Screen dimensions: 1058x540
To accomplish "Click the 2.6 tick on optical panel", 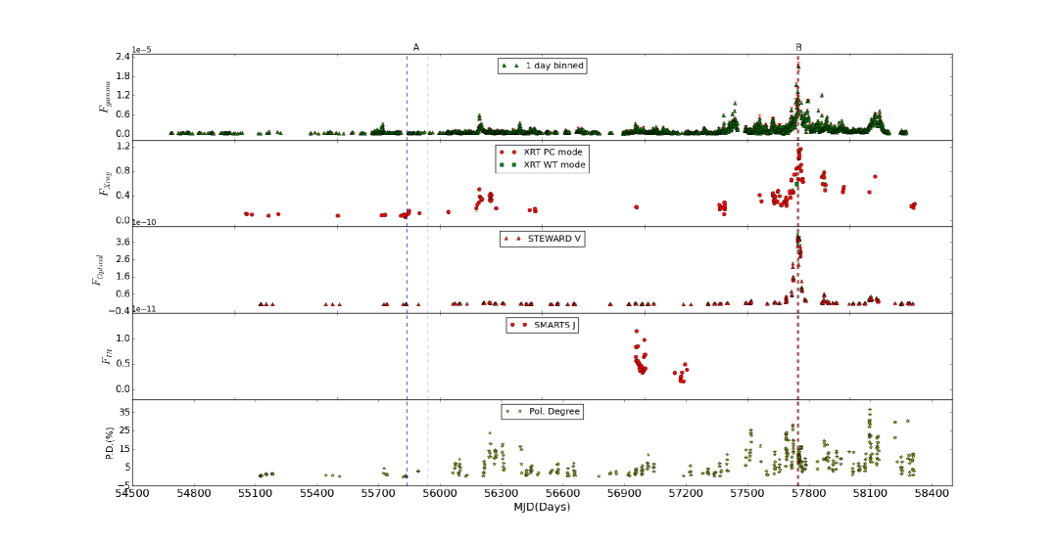I will click(122, 259).
